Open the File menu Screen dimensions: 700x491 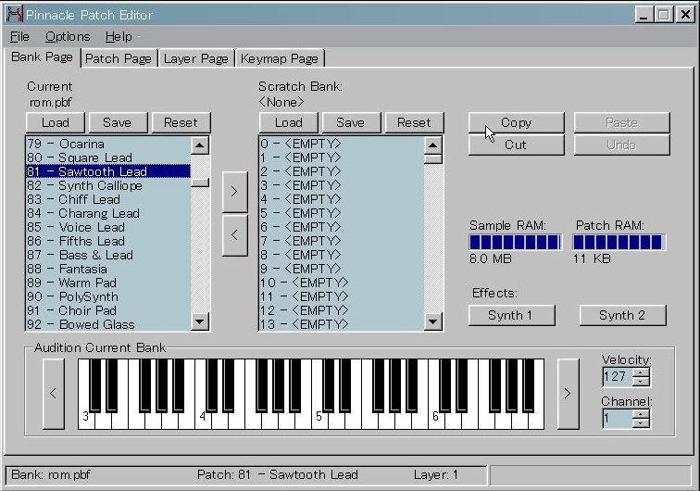coord(19,37)
